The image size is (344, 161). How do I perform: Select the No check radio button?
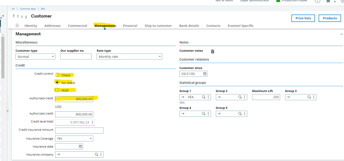(57, 82)
